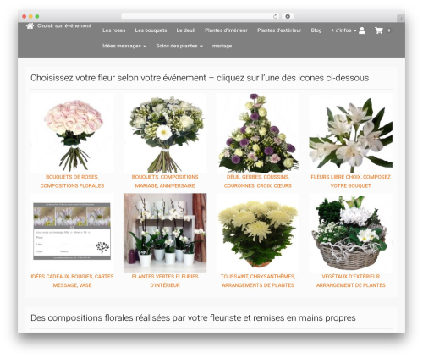
Task: Click 'Choisir son événement' home link
Action: pyautogui.click(x=64, y=26)
